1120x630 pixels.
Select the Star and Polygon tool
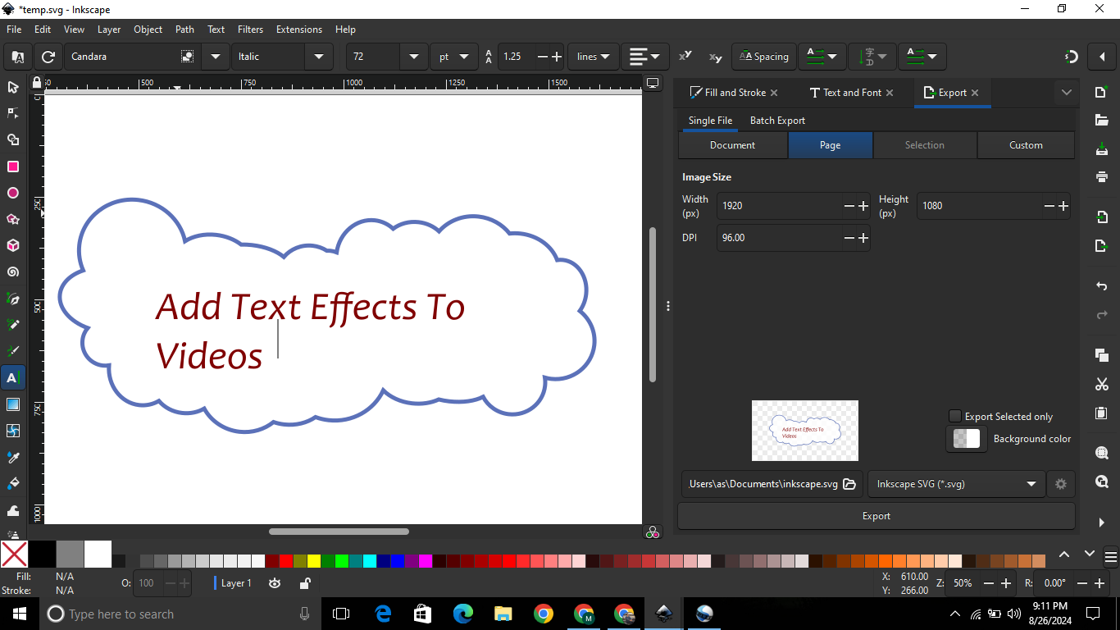pos(13,219)
